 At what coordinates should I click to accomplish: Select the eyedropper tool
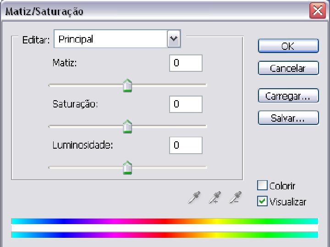195,198
